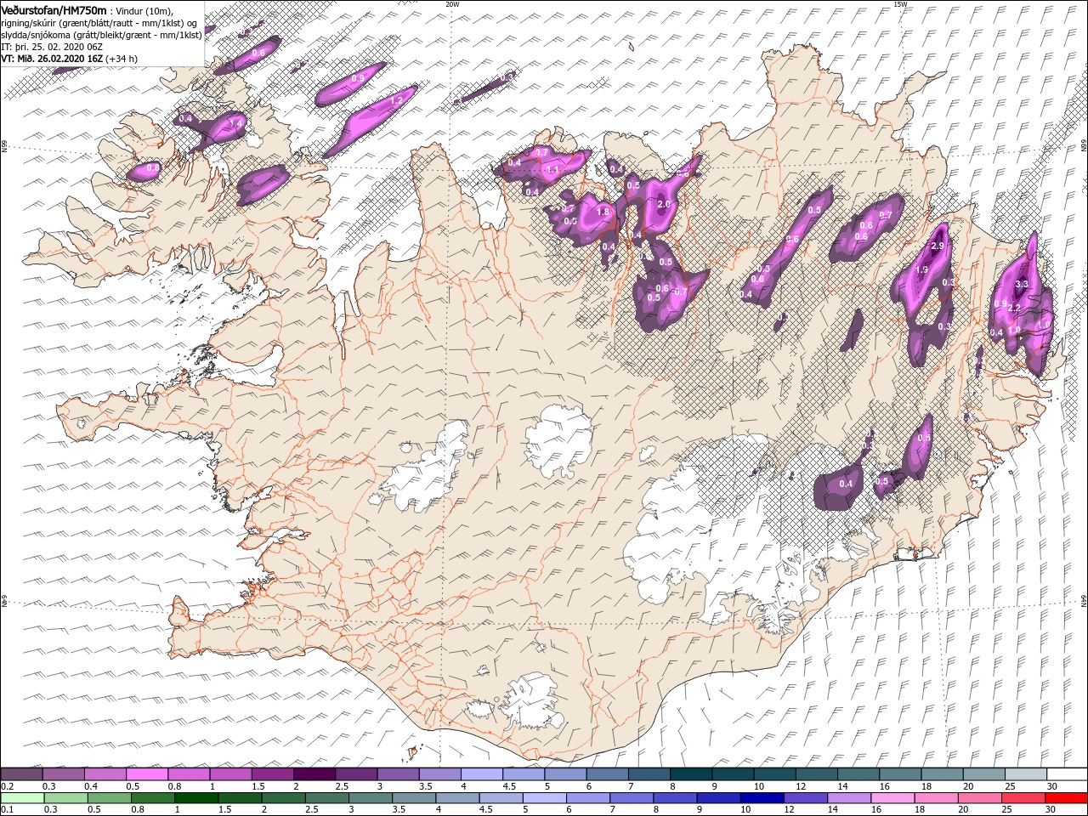Click the '1.9' precipitation value on map
The height and width of the screenshot is (816, 1088).
(x=921, y=270)
